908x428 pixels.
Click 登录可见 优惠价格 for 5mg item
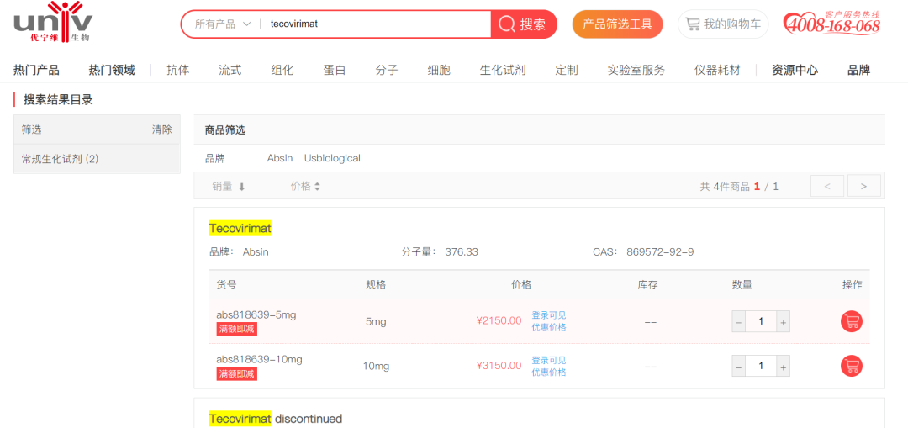(548, 321)
